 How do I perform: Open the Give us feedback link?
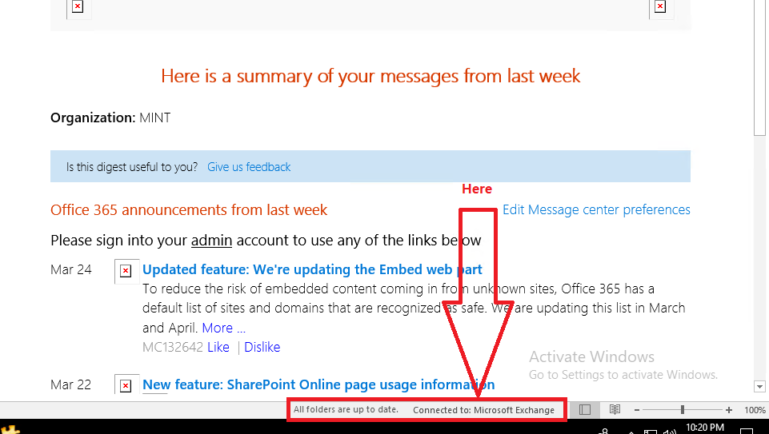(249, 167)
